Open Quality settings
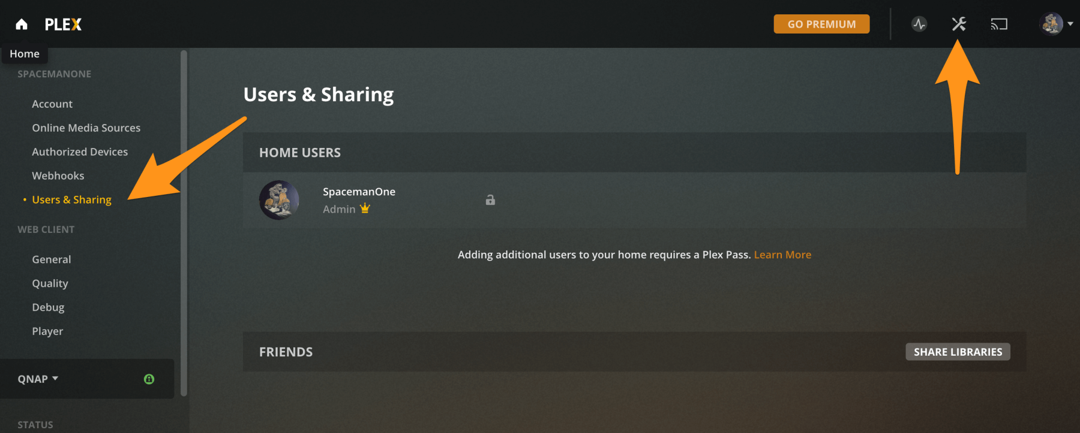 (50, 284)
